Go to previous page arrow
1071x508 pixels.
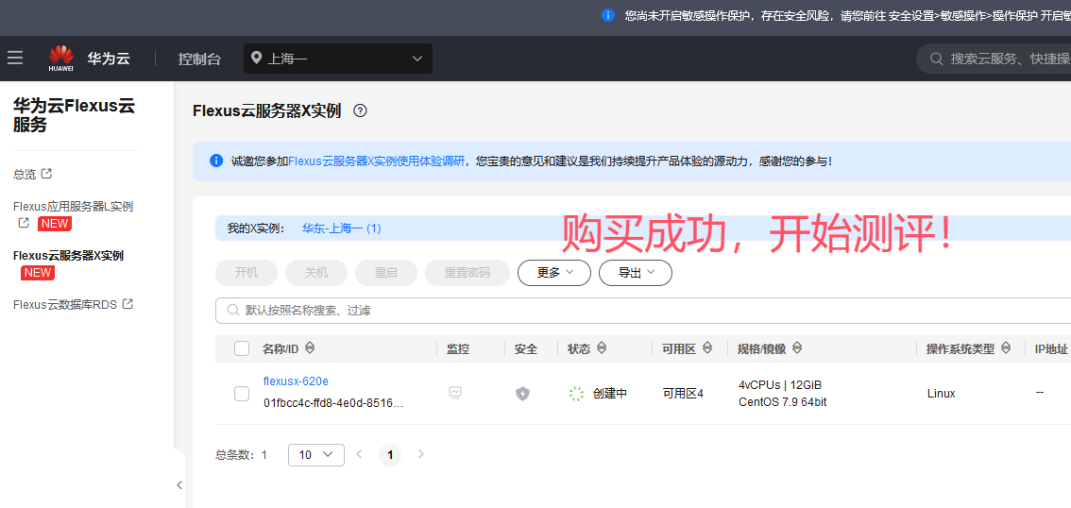pos(359,454)
